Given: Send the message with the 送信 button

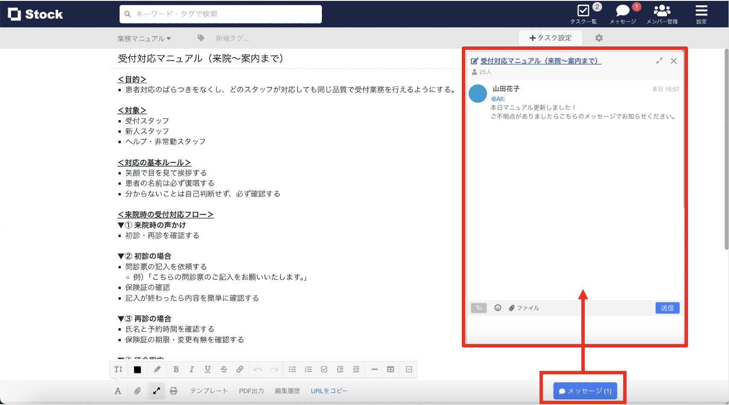Looking at the screenshot, I should point(667,308).
